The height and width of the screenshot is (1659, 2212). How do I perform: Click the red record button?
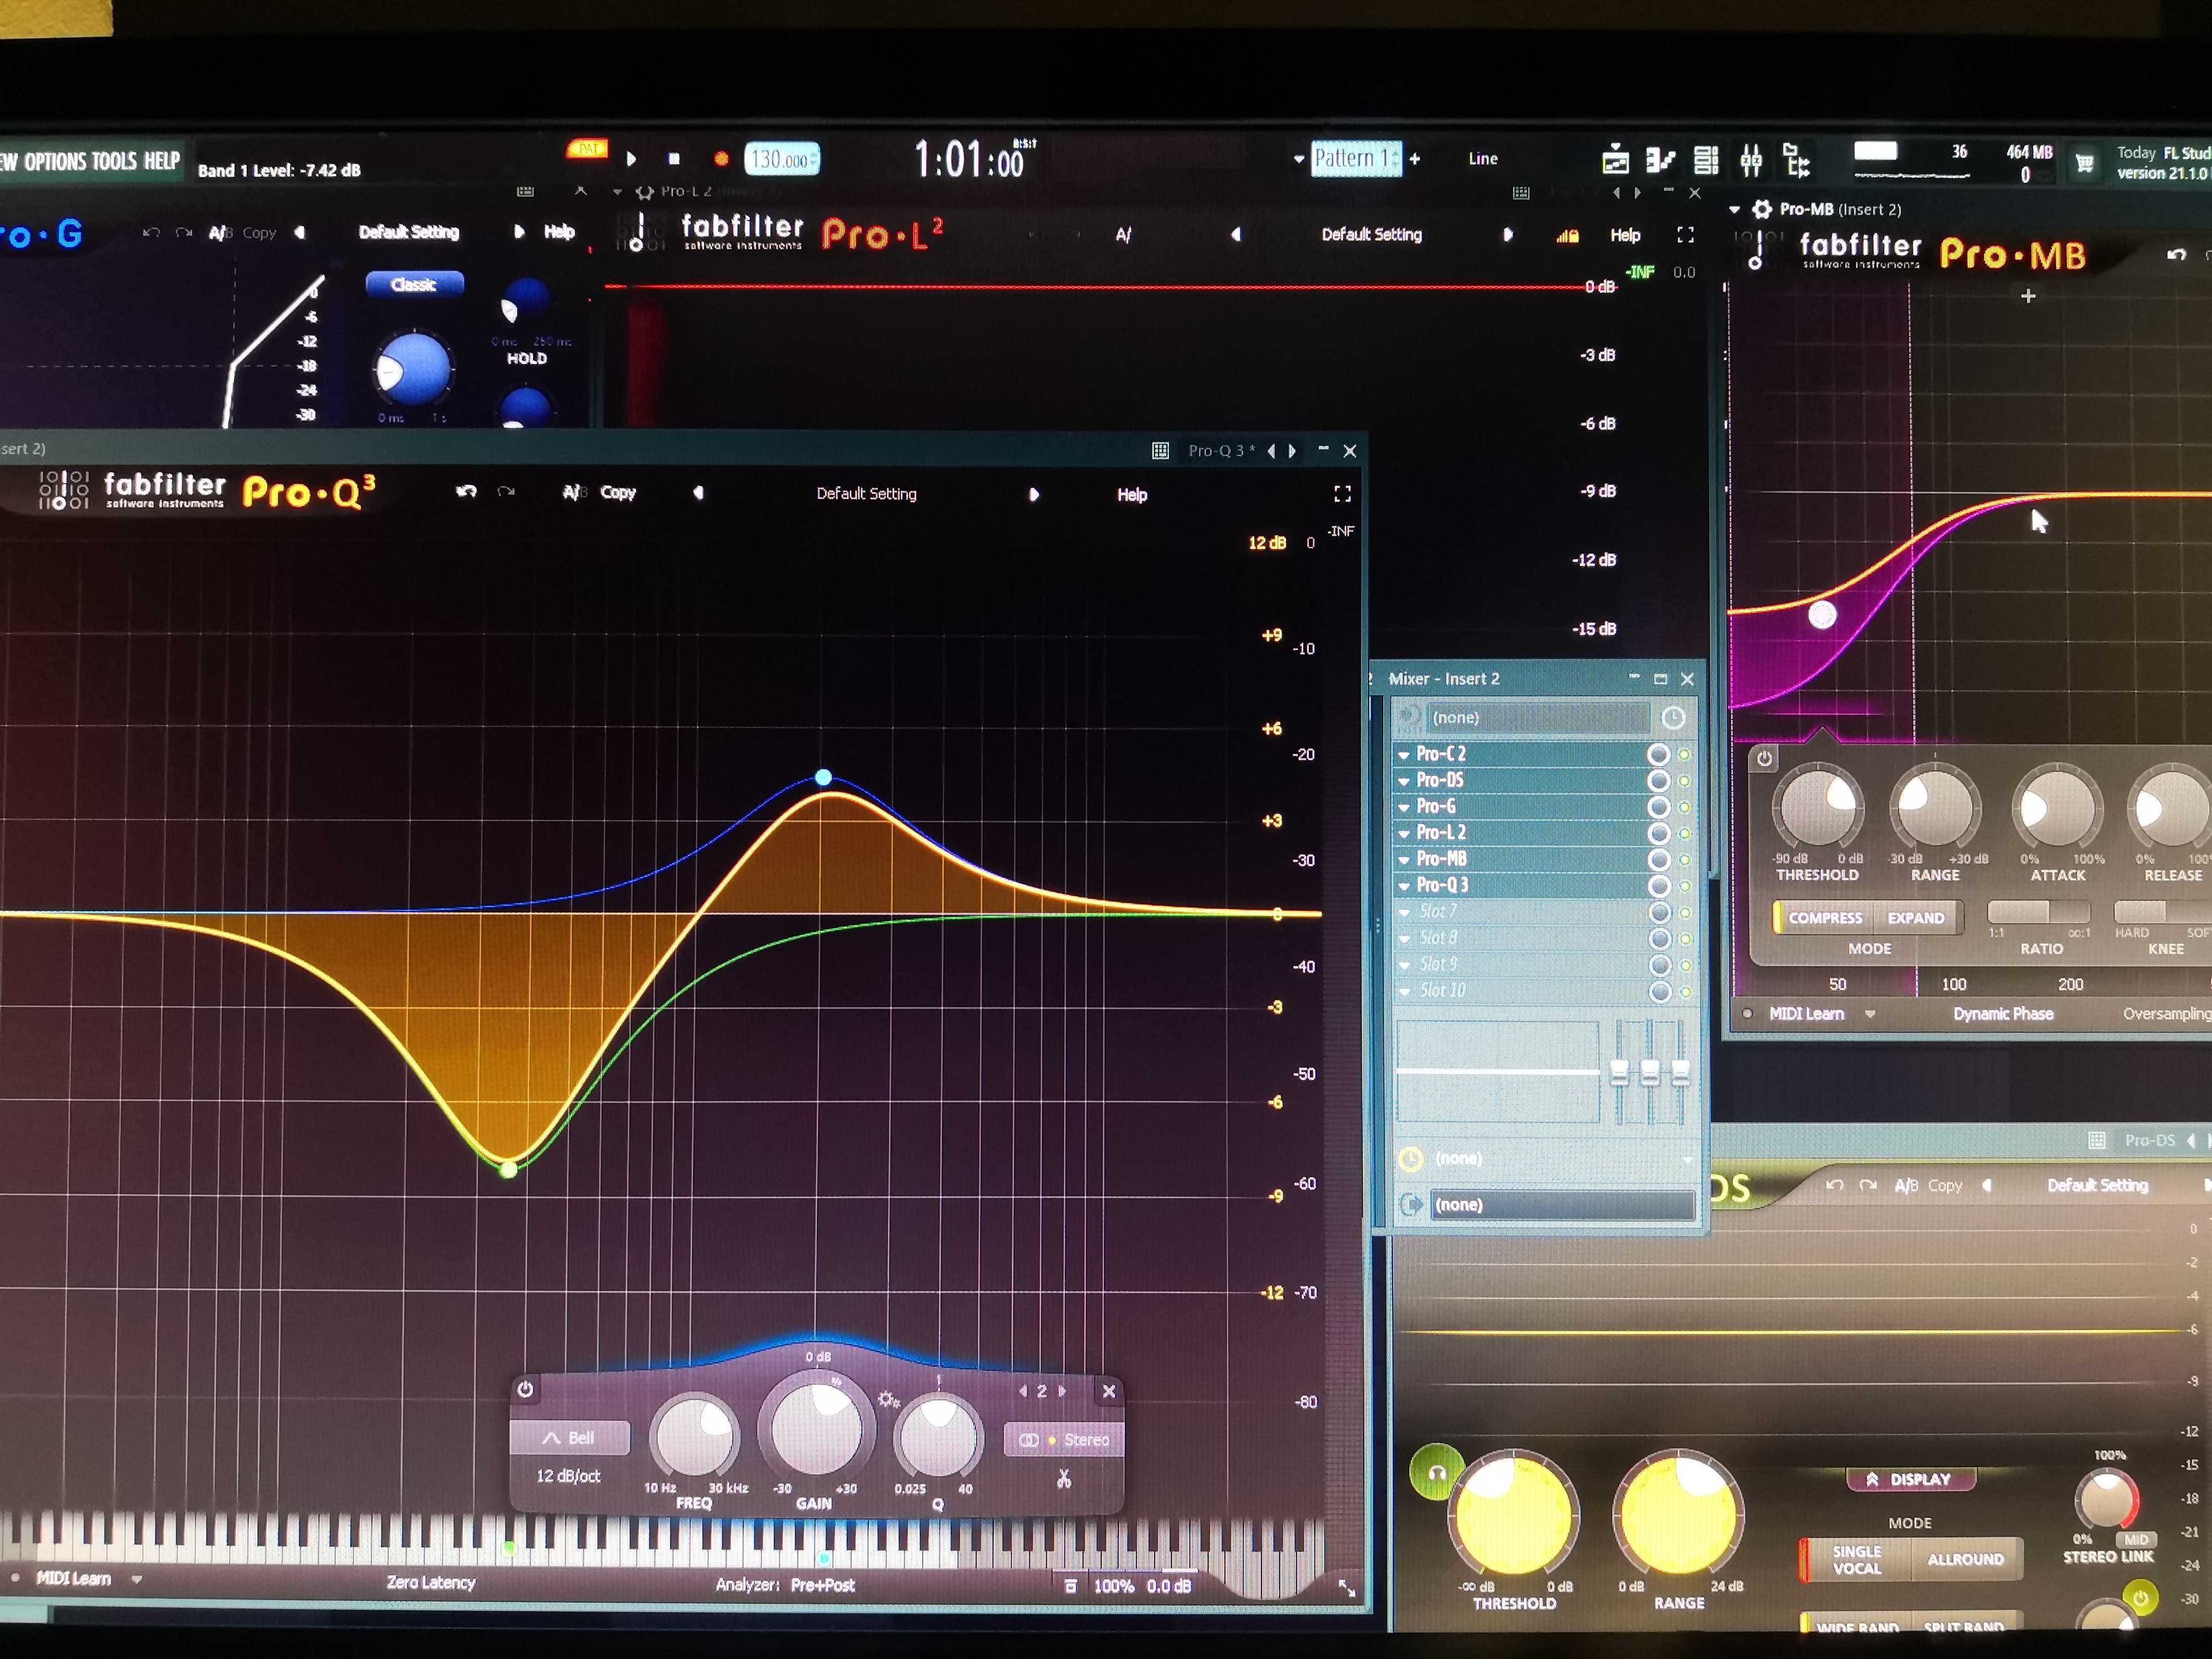click(720, 159)
